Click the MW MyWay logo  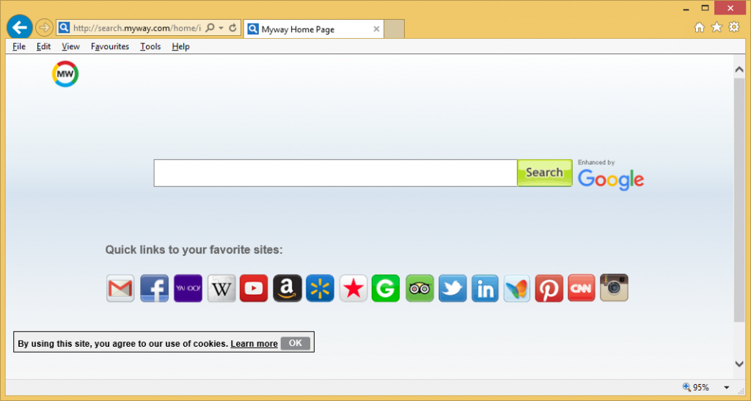pos(65,74)
